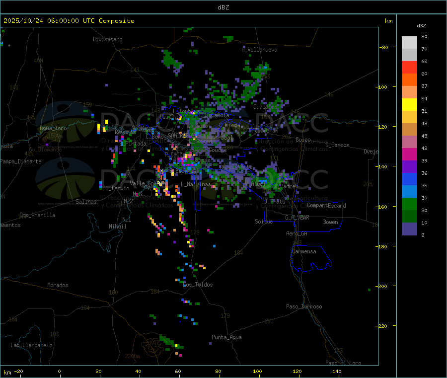This screenshot has height=378, width=447.
Task: Click the red 60-65 dBZ legend swatch
Action: (x=409, y=67)
